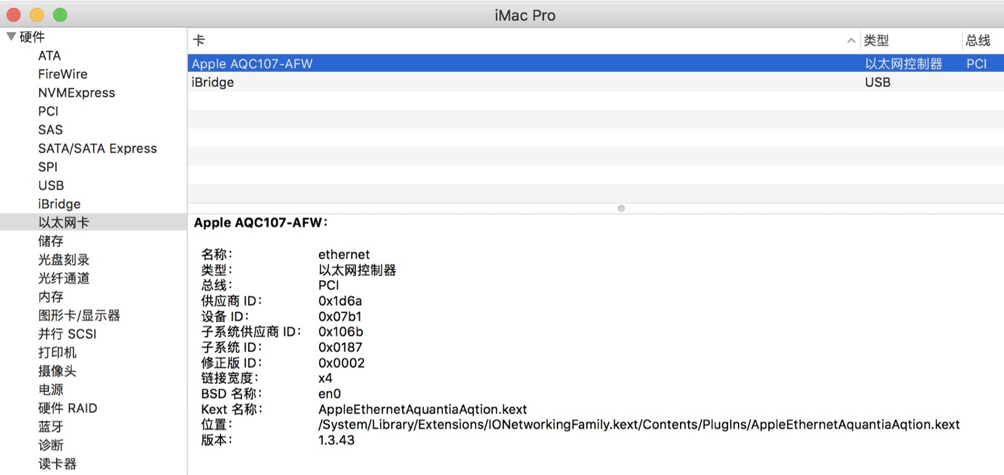The height and width of the screenshot is (475, 1004).
Task: Click the PCI value beside 总线 in details
Action: 328,285
